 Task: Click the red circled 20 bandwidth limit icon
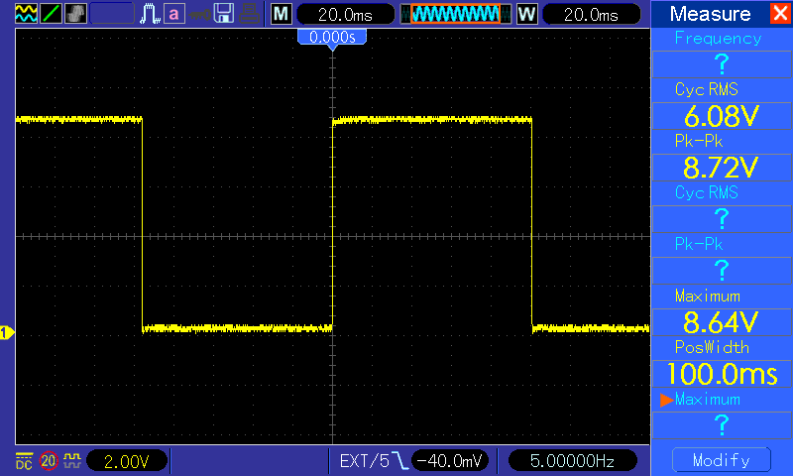(49, 461)
